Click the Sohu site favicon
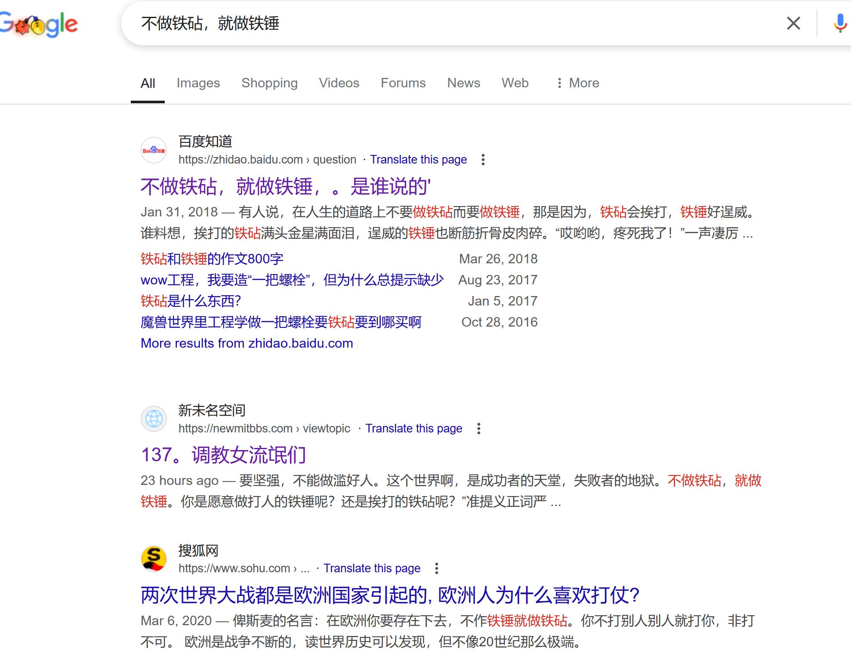The image size is (851, 651). tap(154, 558)
